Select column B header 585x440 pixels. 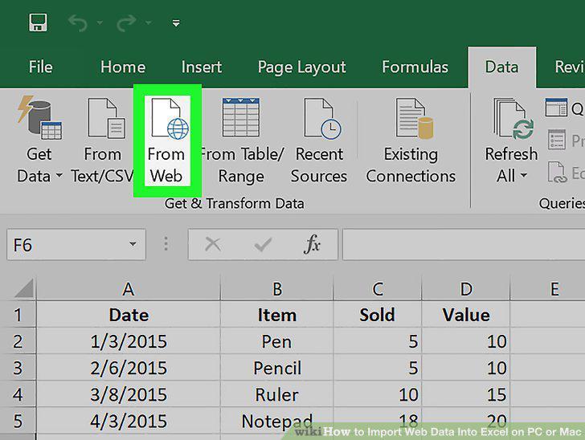[x=276, y=288]
